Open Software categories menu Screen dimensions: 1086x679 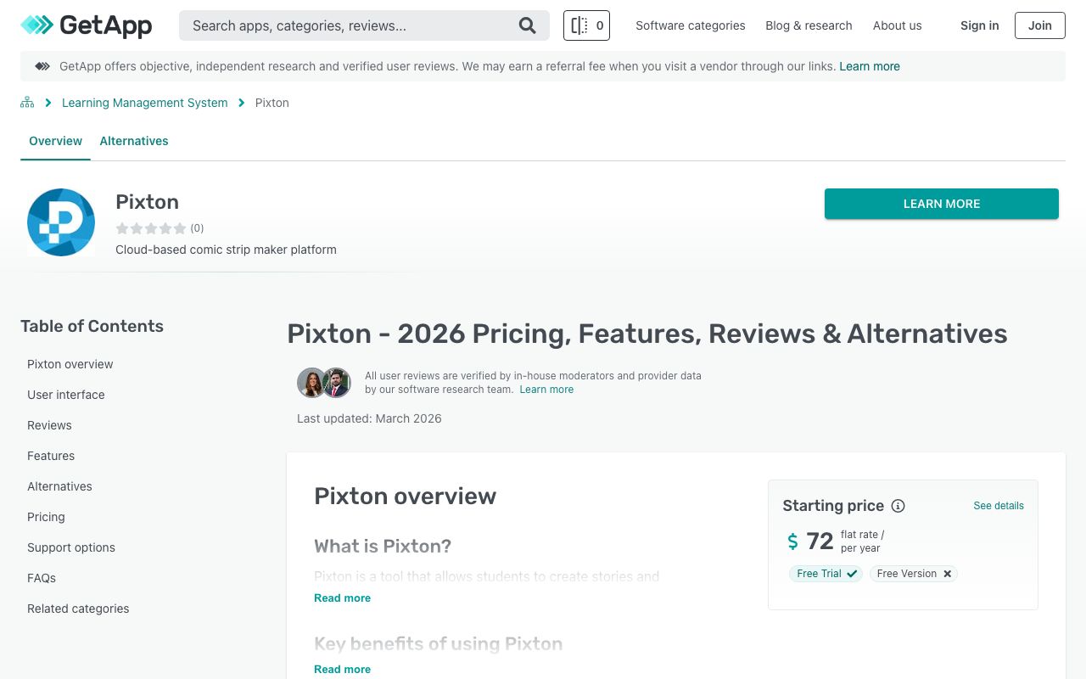(x=691, y=25)
